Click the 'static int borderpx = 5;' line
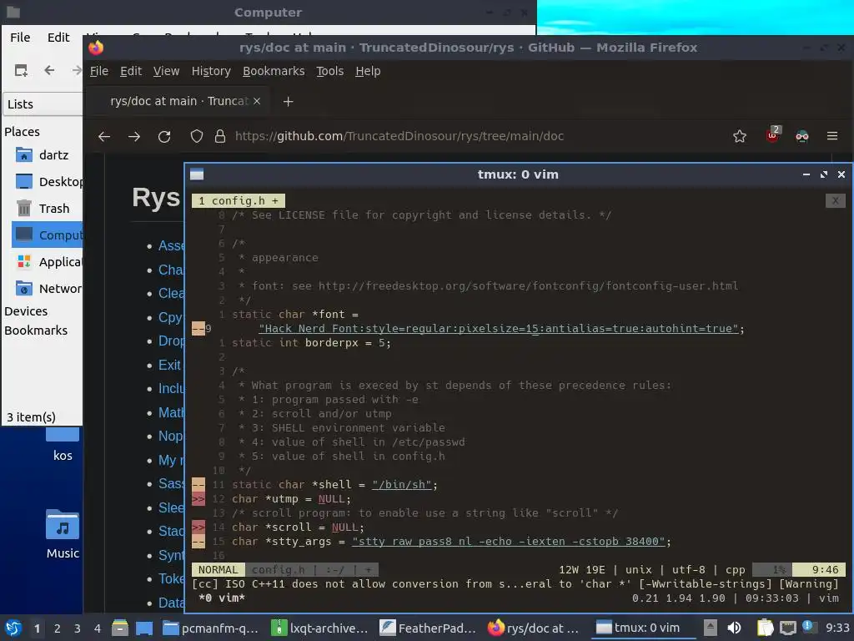 312,343
